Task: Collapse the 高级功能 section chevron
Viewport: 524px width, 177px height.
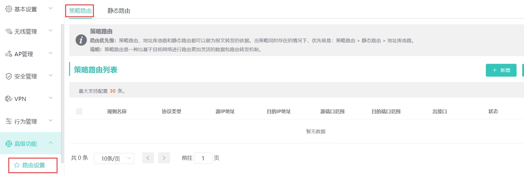Action: click(x=51, y=143)
